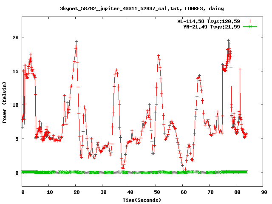The image size is (272, 204).
Task: Click x-axis tick label 70
Action: tap(210, 192)
